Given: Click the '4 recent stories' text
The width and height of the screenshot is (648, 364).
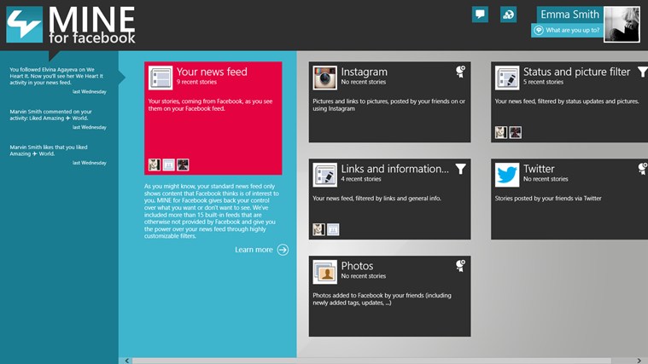Looking at the screenshot, I should (x=361, y=179).
